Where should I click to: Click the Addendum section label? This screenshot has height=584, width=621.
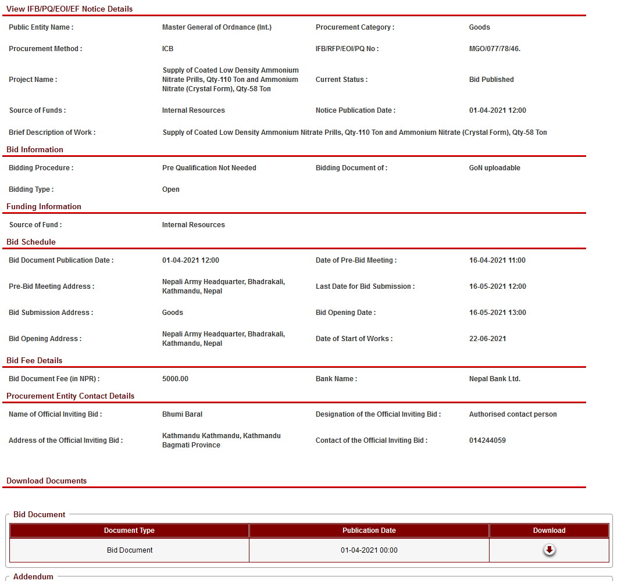pos(33,576)
